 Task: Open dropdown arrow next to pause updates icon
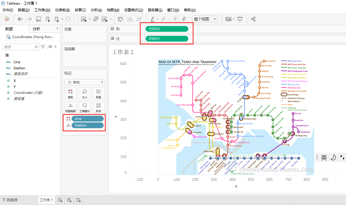pos(62,19)
